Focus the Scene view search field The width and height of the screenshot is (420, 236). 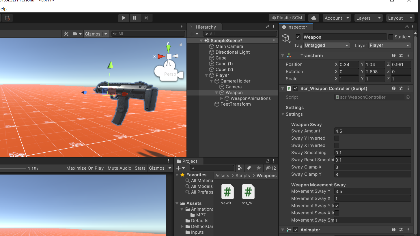click(x=148, y=34)
